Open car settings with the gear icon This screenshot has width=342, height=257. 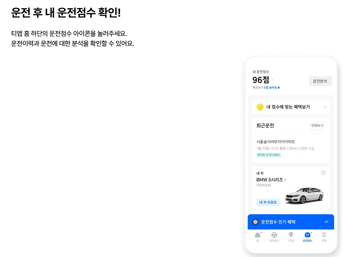[323, 173]
